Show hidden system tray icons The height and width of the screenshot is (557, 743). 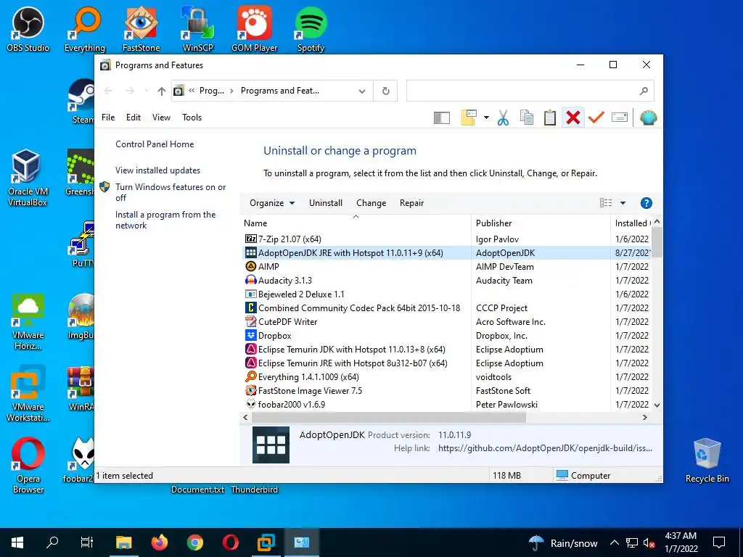[x=614, y=542]
